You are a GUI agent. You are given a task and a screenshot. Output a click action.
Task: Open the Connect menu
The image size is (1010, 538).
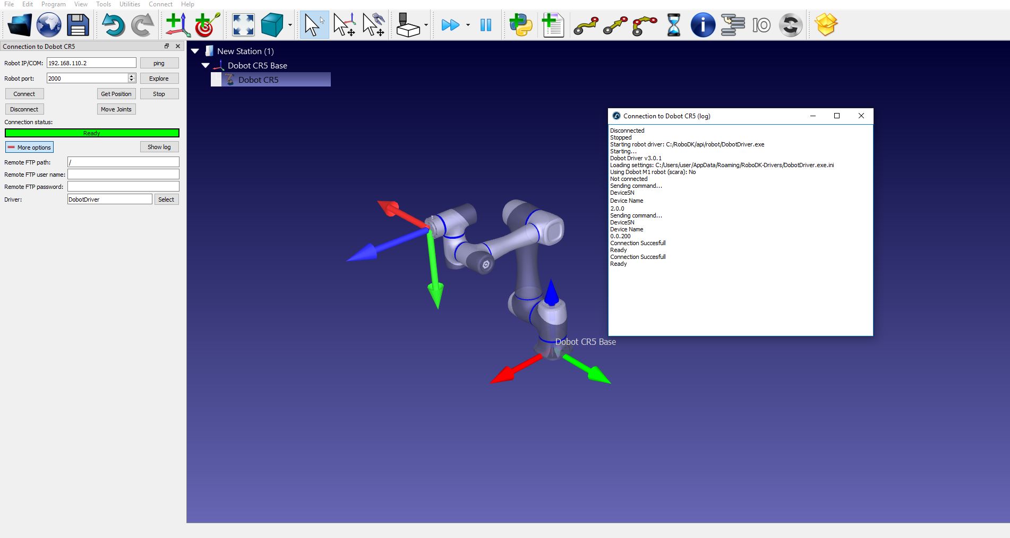click(x=160, y=4)
